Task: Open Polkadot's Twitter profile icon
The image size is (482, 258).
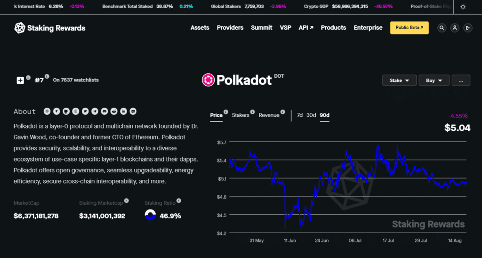Action: pyautogui.click(x=85, y=112)
